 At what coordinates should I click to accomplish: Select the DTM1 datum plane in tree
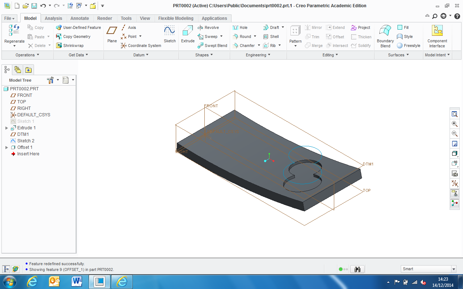click(20, 134)
